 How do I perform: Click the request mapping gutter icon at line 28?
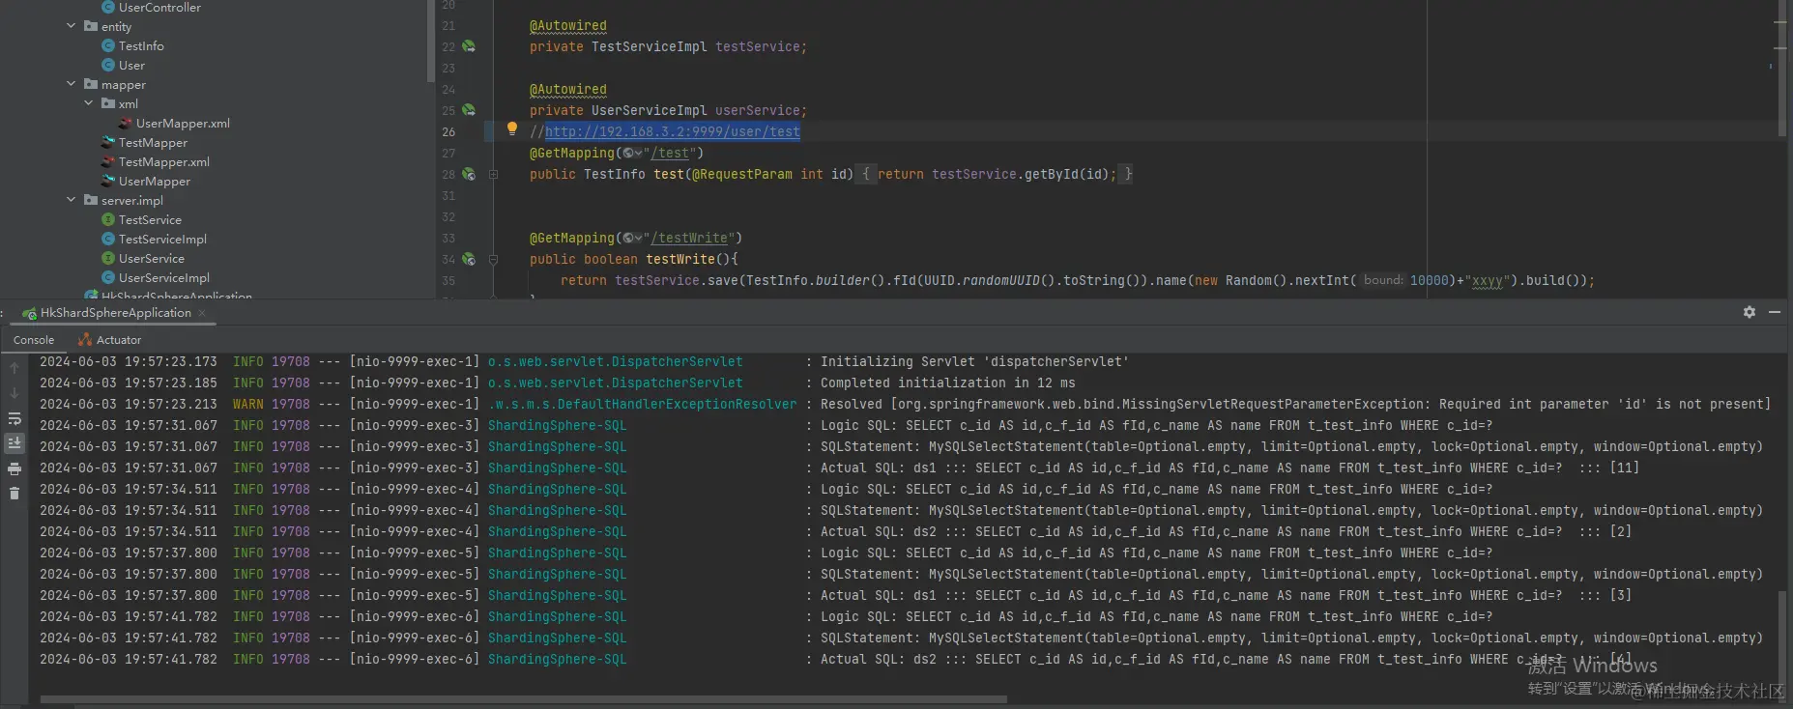click(469, 174)
